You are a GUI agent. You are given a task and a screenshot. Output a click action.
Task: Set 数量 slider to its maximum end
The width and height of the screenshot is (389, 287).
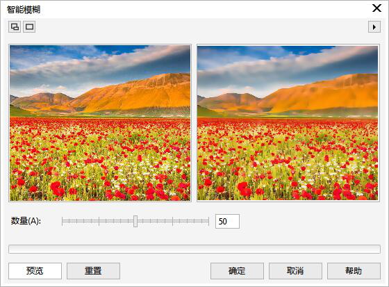208,221
